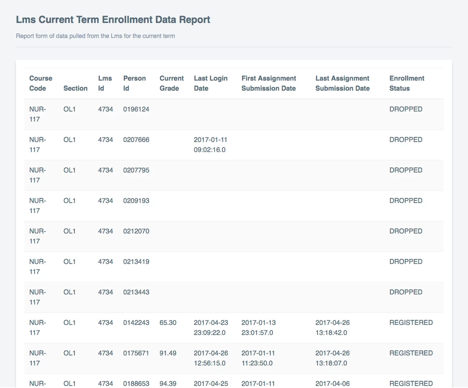Click DROPPED status for person 0209193
Screen dimensions: 468x388
pyautogui.click(x=406, y=201)
